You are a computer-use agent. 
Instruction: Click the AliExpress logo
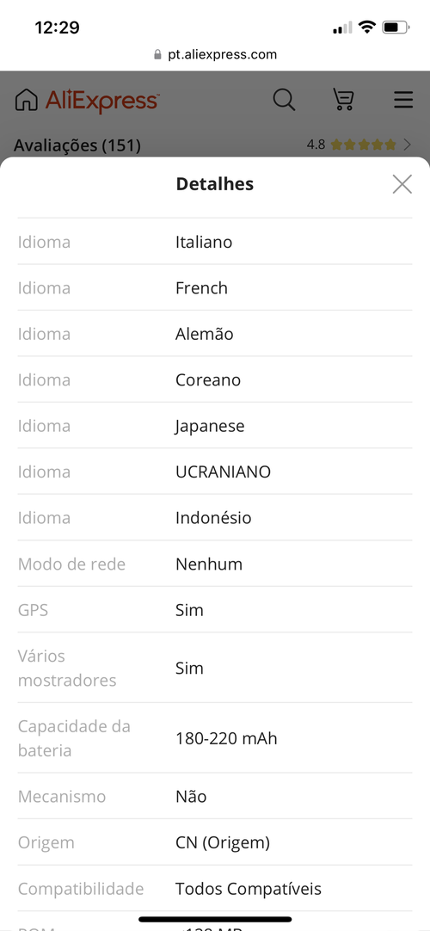pos(102,102)
